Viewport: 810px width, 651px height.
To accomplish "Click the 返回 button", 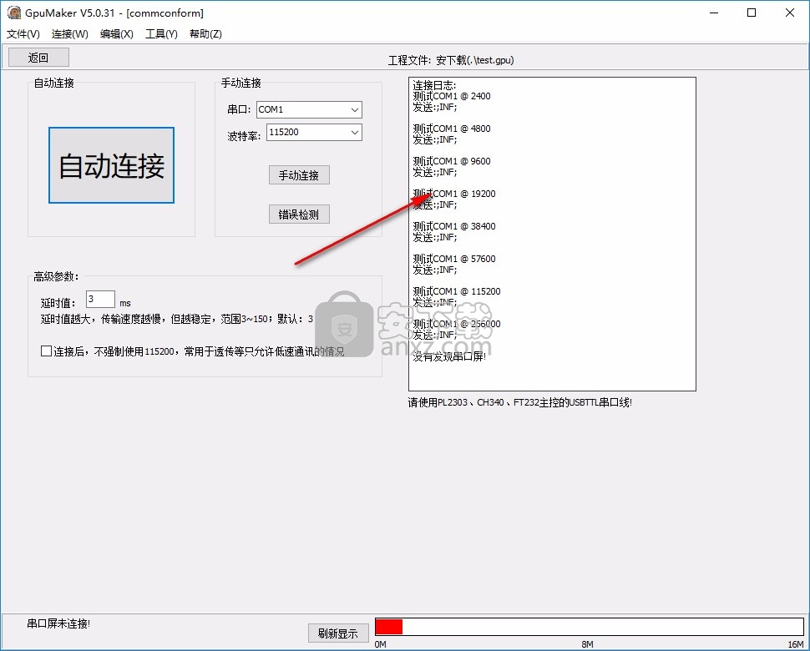I will pos(38,58).
